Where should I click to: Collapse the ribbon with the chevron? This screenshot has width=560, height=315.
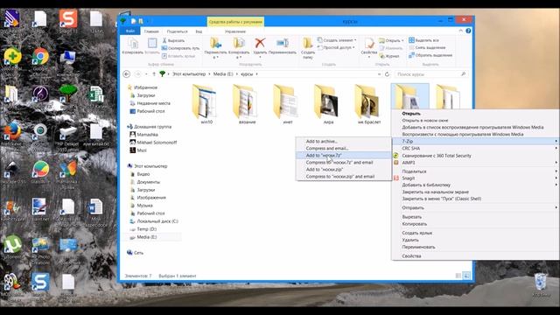click(460, 31)
